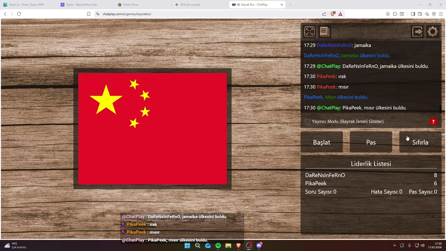Open extensions puzzle piece icon
Screen dimensions: 446x251
395,14
